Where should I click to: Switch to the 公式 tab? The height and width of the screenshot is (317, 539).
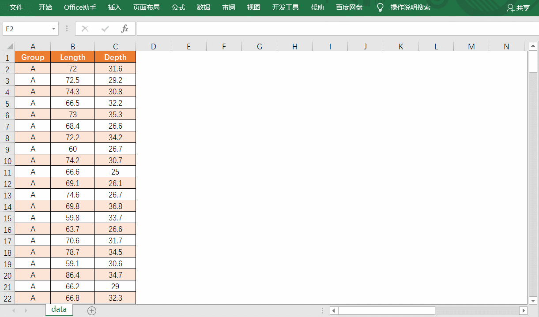coord(178,7)
